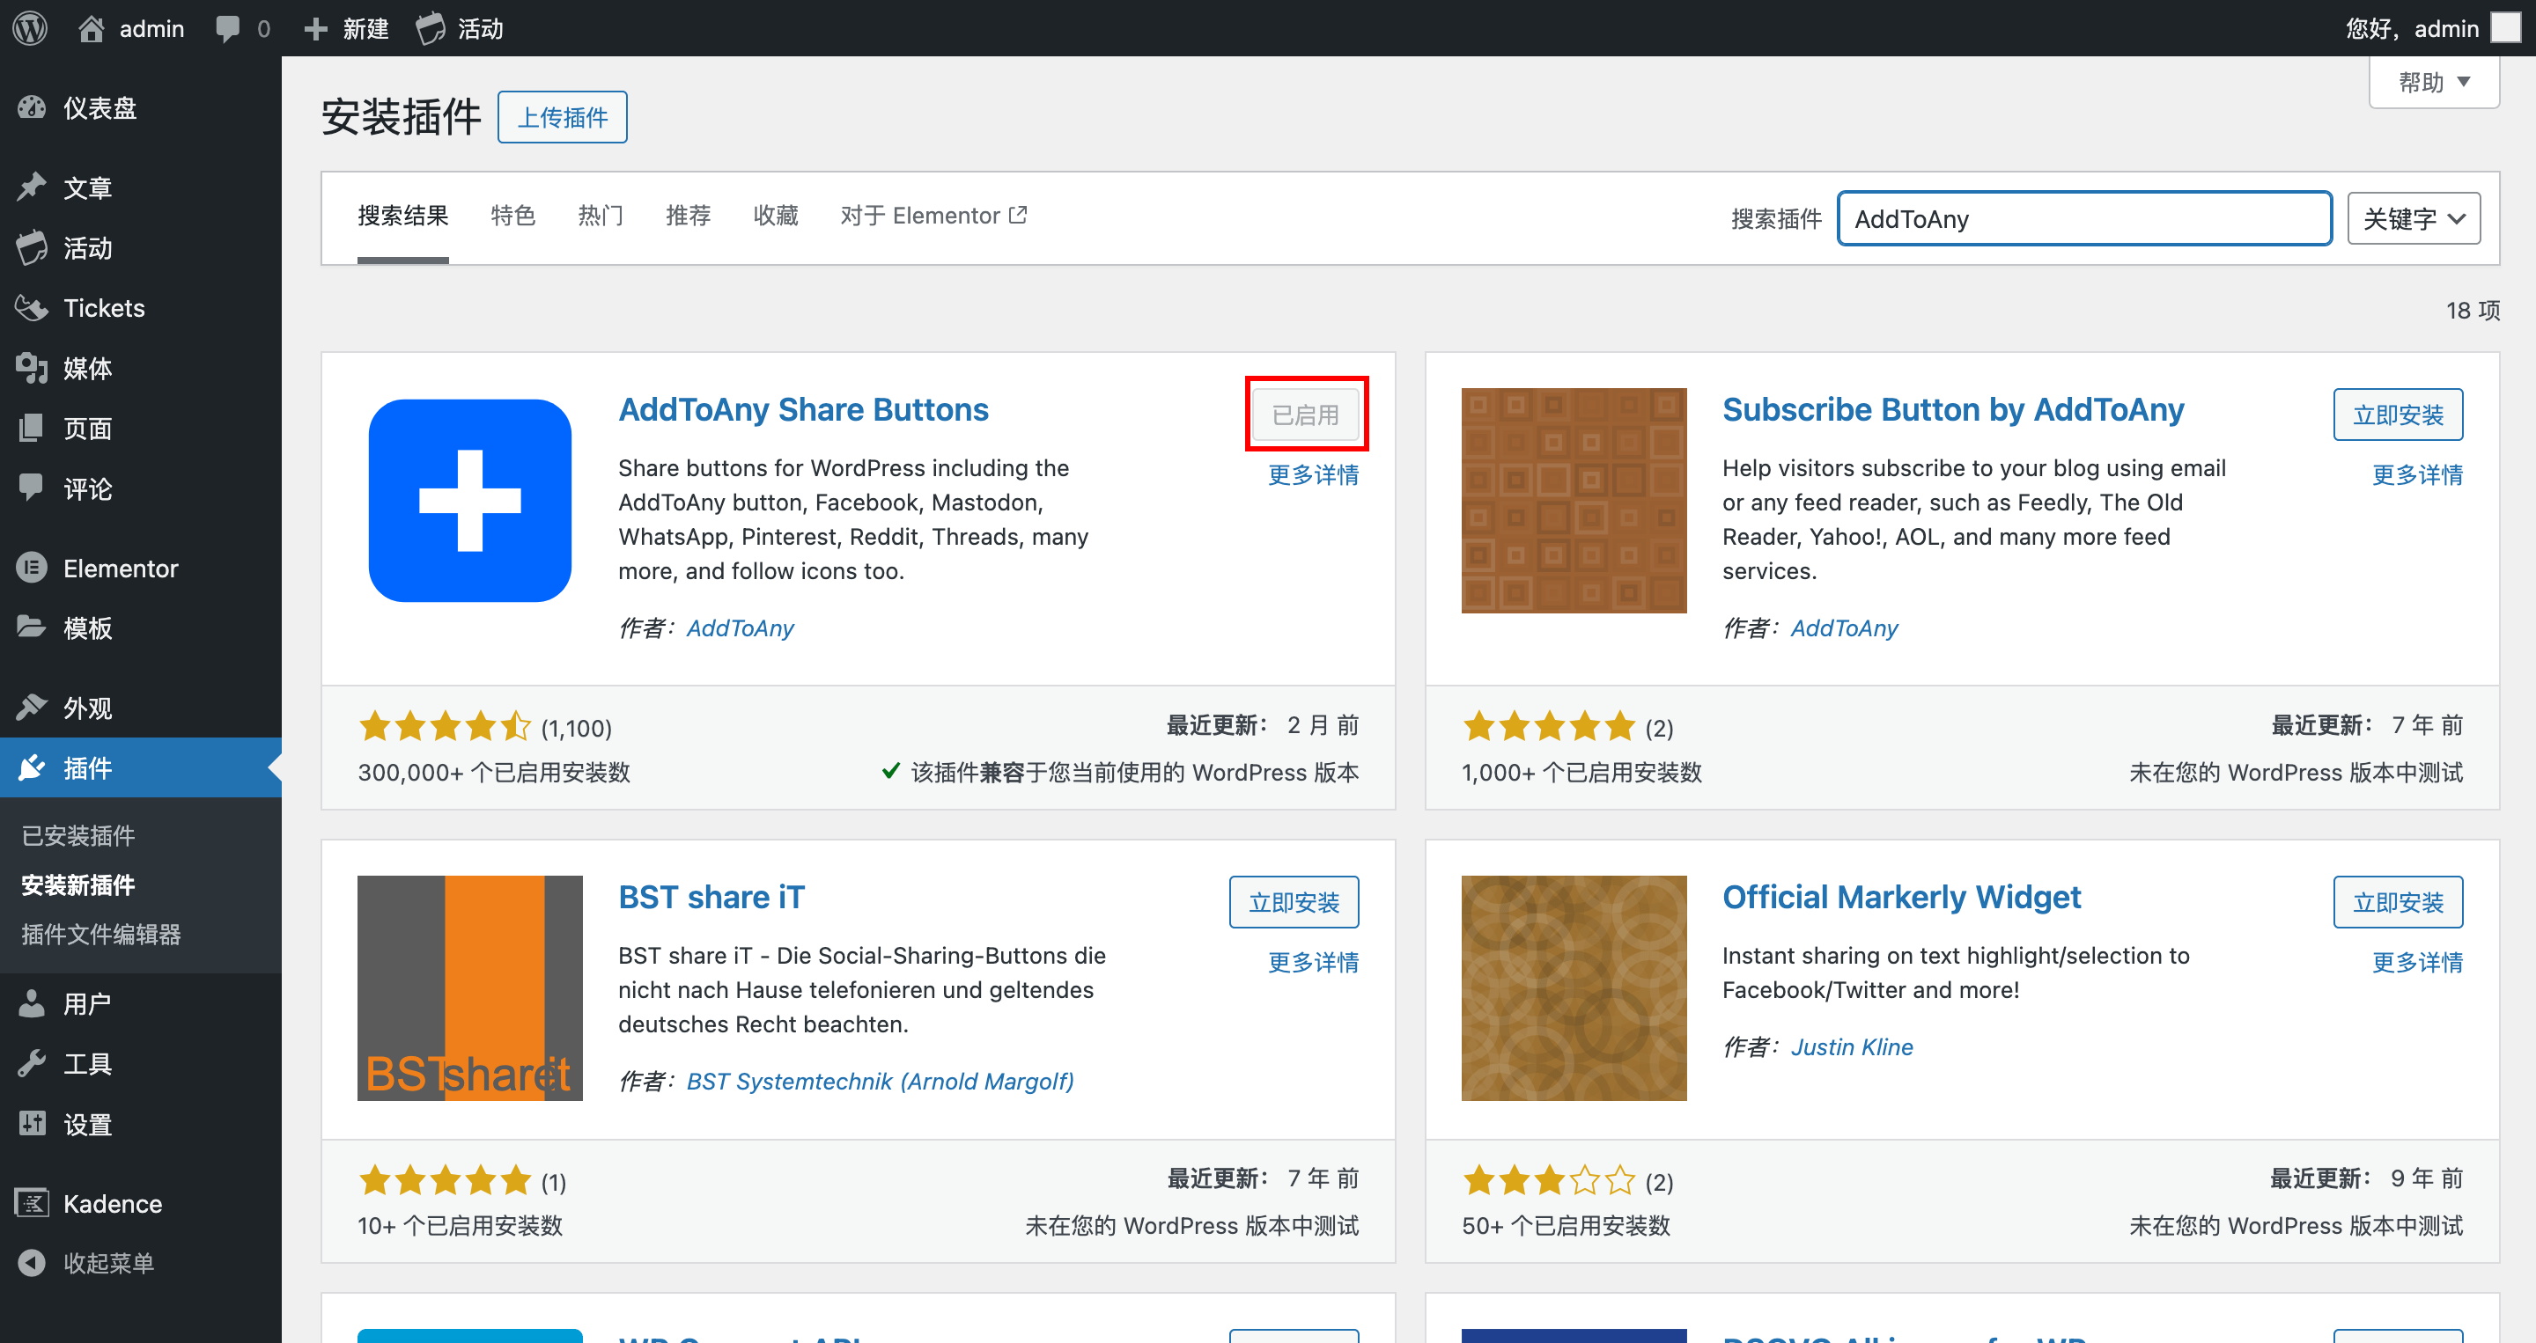This screenshot has height=1343, width=2536.
Task: Open the WordPress logo menu
Action: (x=30, y=27)
